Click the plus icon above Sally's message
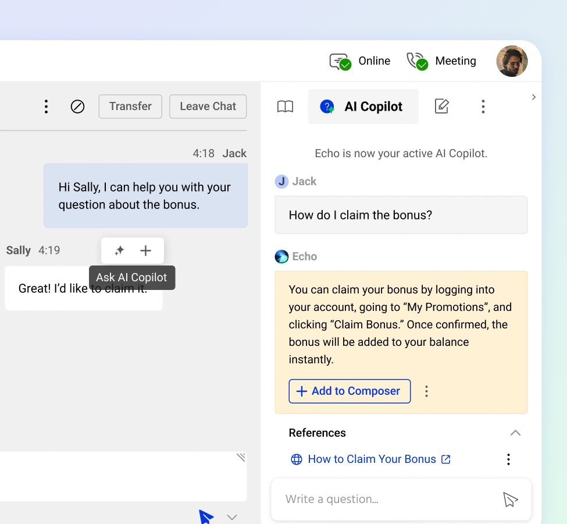 coord(145,250)
